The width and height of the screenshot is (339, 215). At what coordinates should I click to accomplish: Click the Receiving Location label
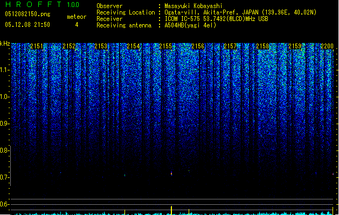[126, 12]
